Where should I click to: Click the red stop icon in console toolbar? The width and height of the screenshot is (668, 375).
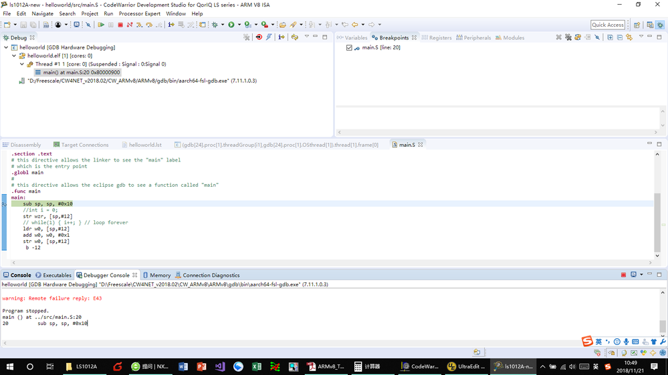point(623,275)
